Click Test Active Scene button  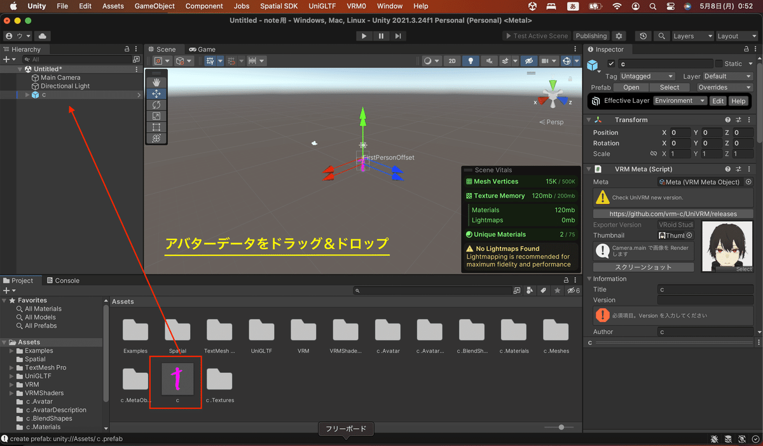536,36
